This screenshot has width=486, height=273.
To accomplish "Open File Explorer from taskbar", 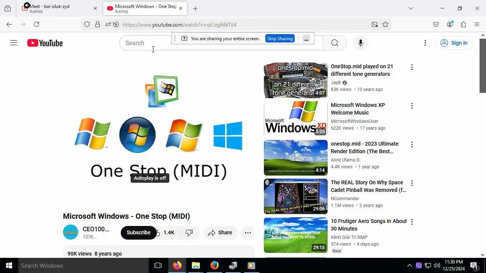I will tap(196, 265).
